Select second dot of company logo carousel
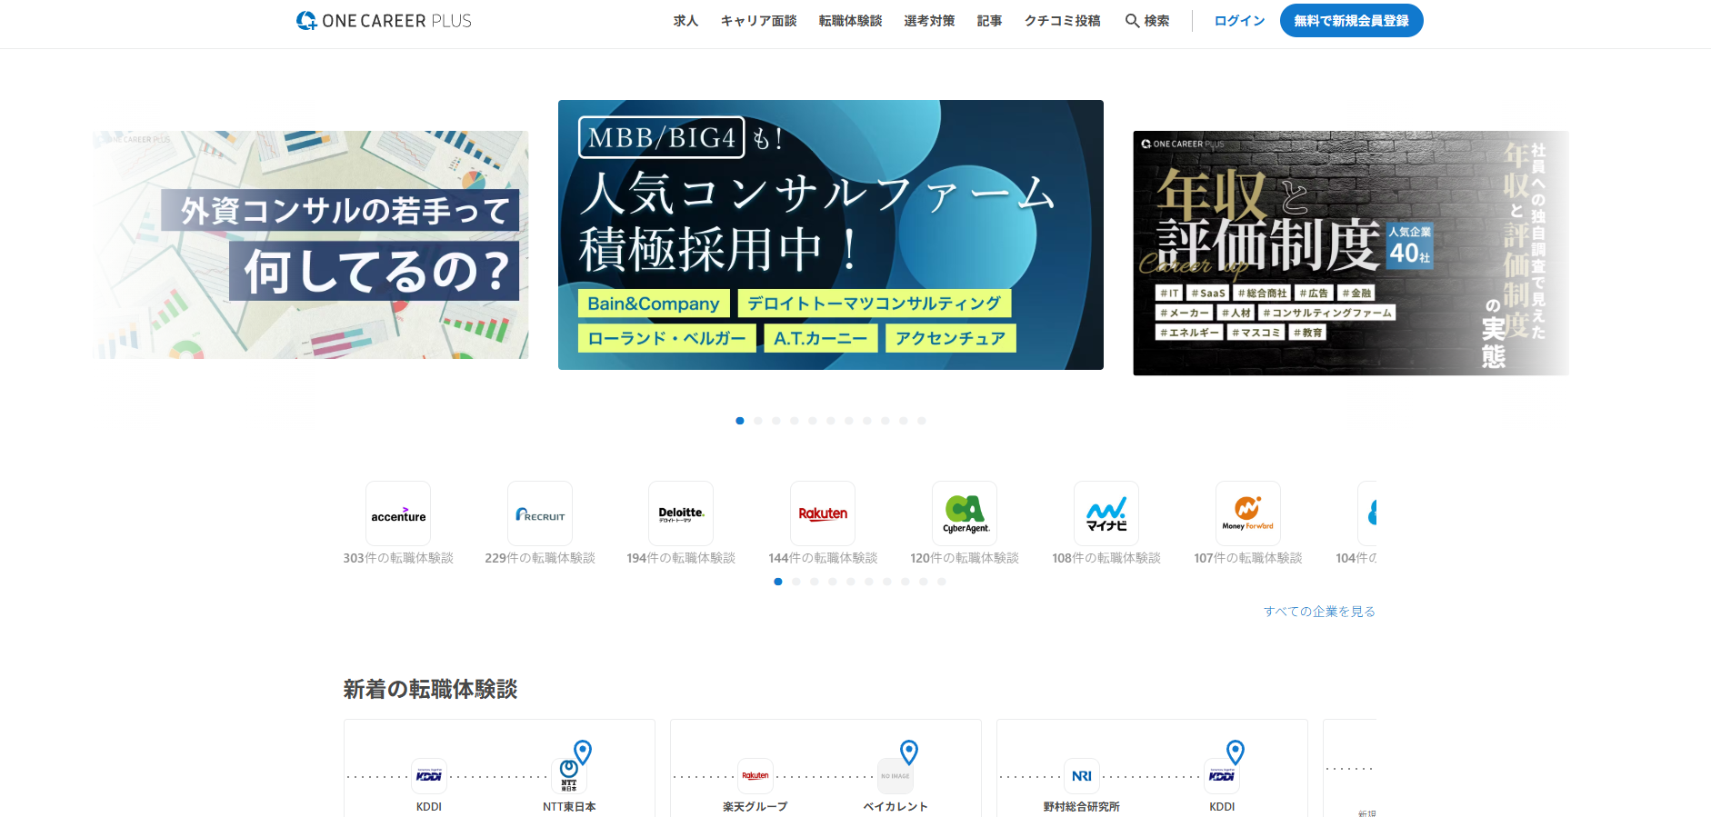 [796, 582]
